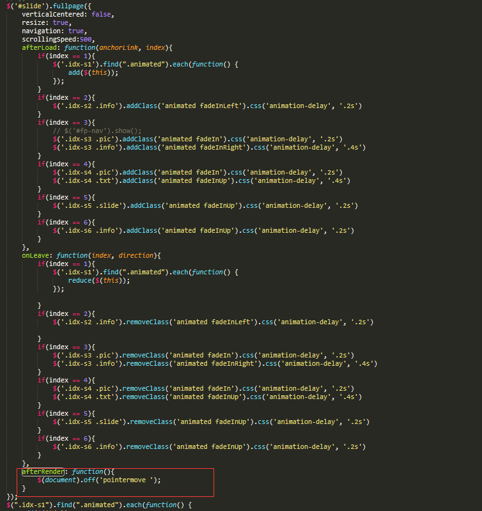482x511 pixels.
Task: Click the .idx-s3 .info removeClass fadeInRight line
Action: coord(215,364)
